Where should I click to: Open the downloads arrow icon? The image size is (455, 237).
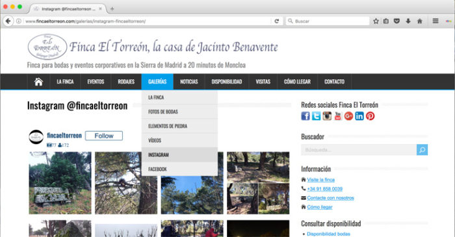point(408,21)
